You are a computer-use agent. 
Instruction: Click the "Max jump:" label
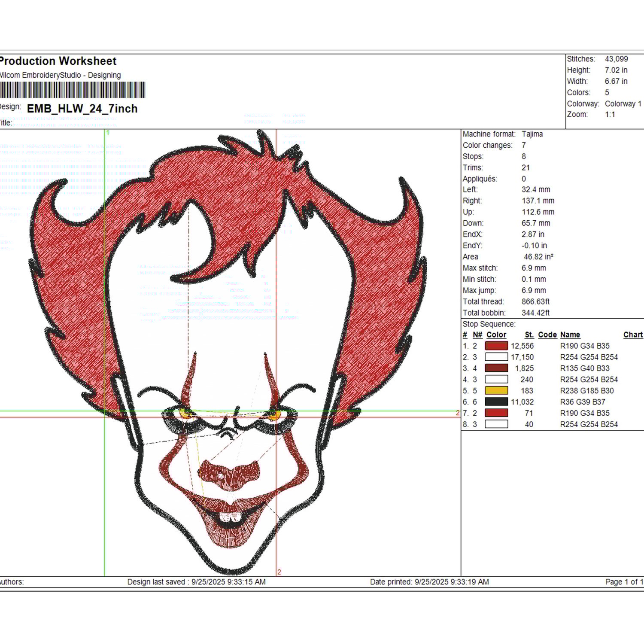480,290
